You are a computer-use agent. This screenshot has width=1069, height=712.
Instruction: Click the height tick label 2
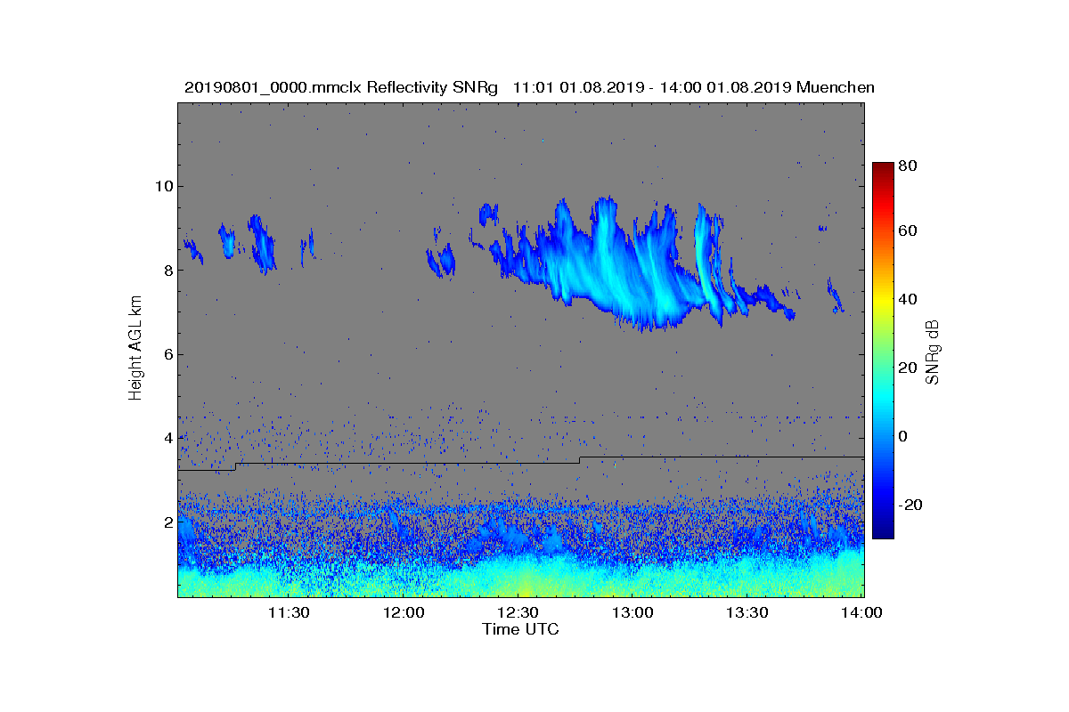click(167, 522)
